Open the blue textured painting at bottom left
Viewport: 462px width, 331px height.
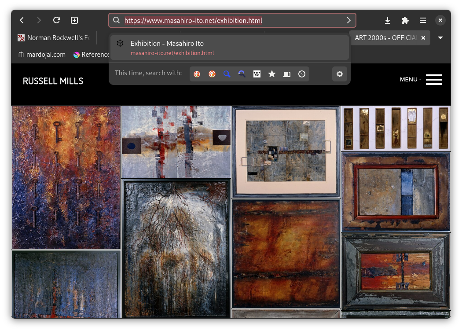coord(66,284)
